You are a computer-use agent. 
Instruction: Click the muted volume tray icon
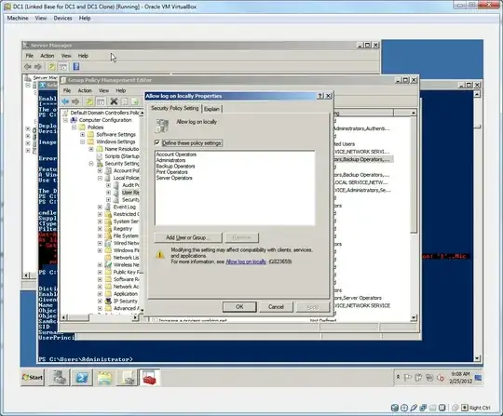(x=441, y=378)
